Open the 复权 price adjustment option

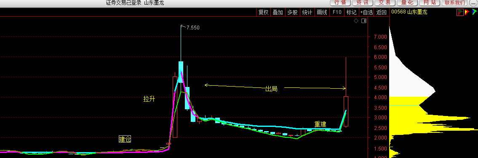coord(263,12)
